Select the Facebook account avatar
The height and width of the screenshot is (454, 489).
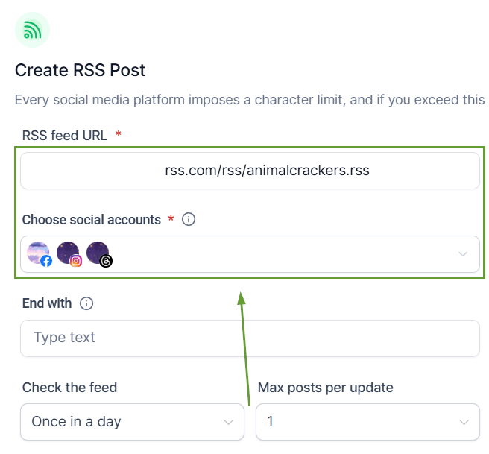(39, 253)
